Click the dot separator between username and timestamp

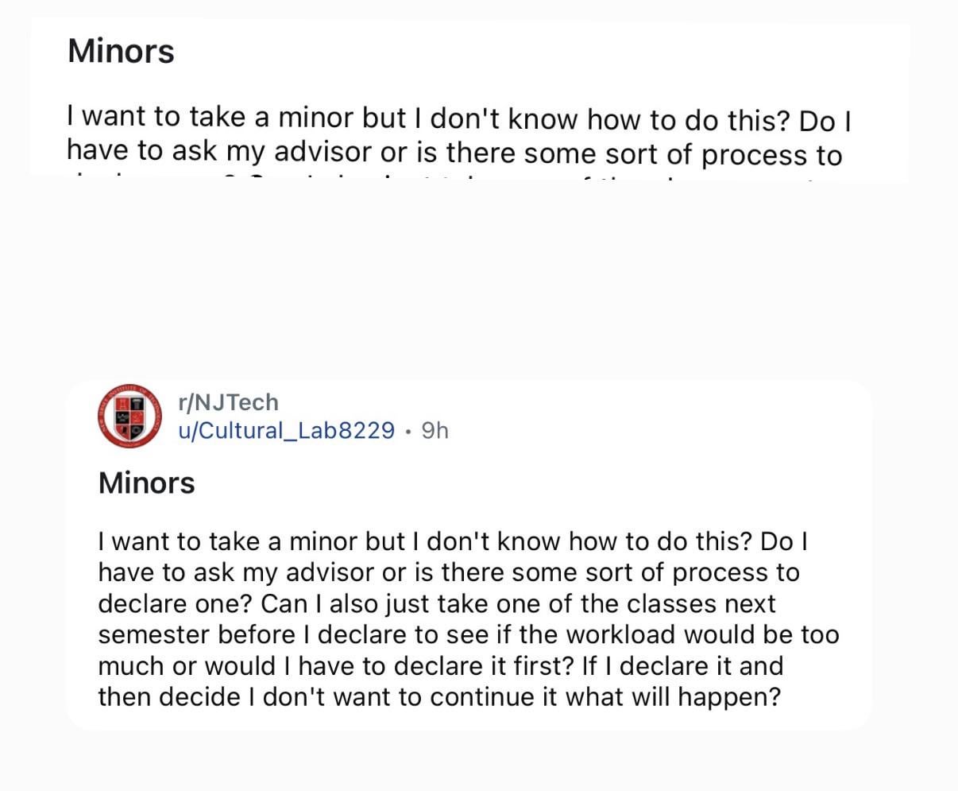click(408, 431)
